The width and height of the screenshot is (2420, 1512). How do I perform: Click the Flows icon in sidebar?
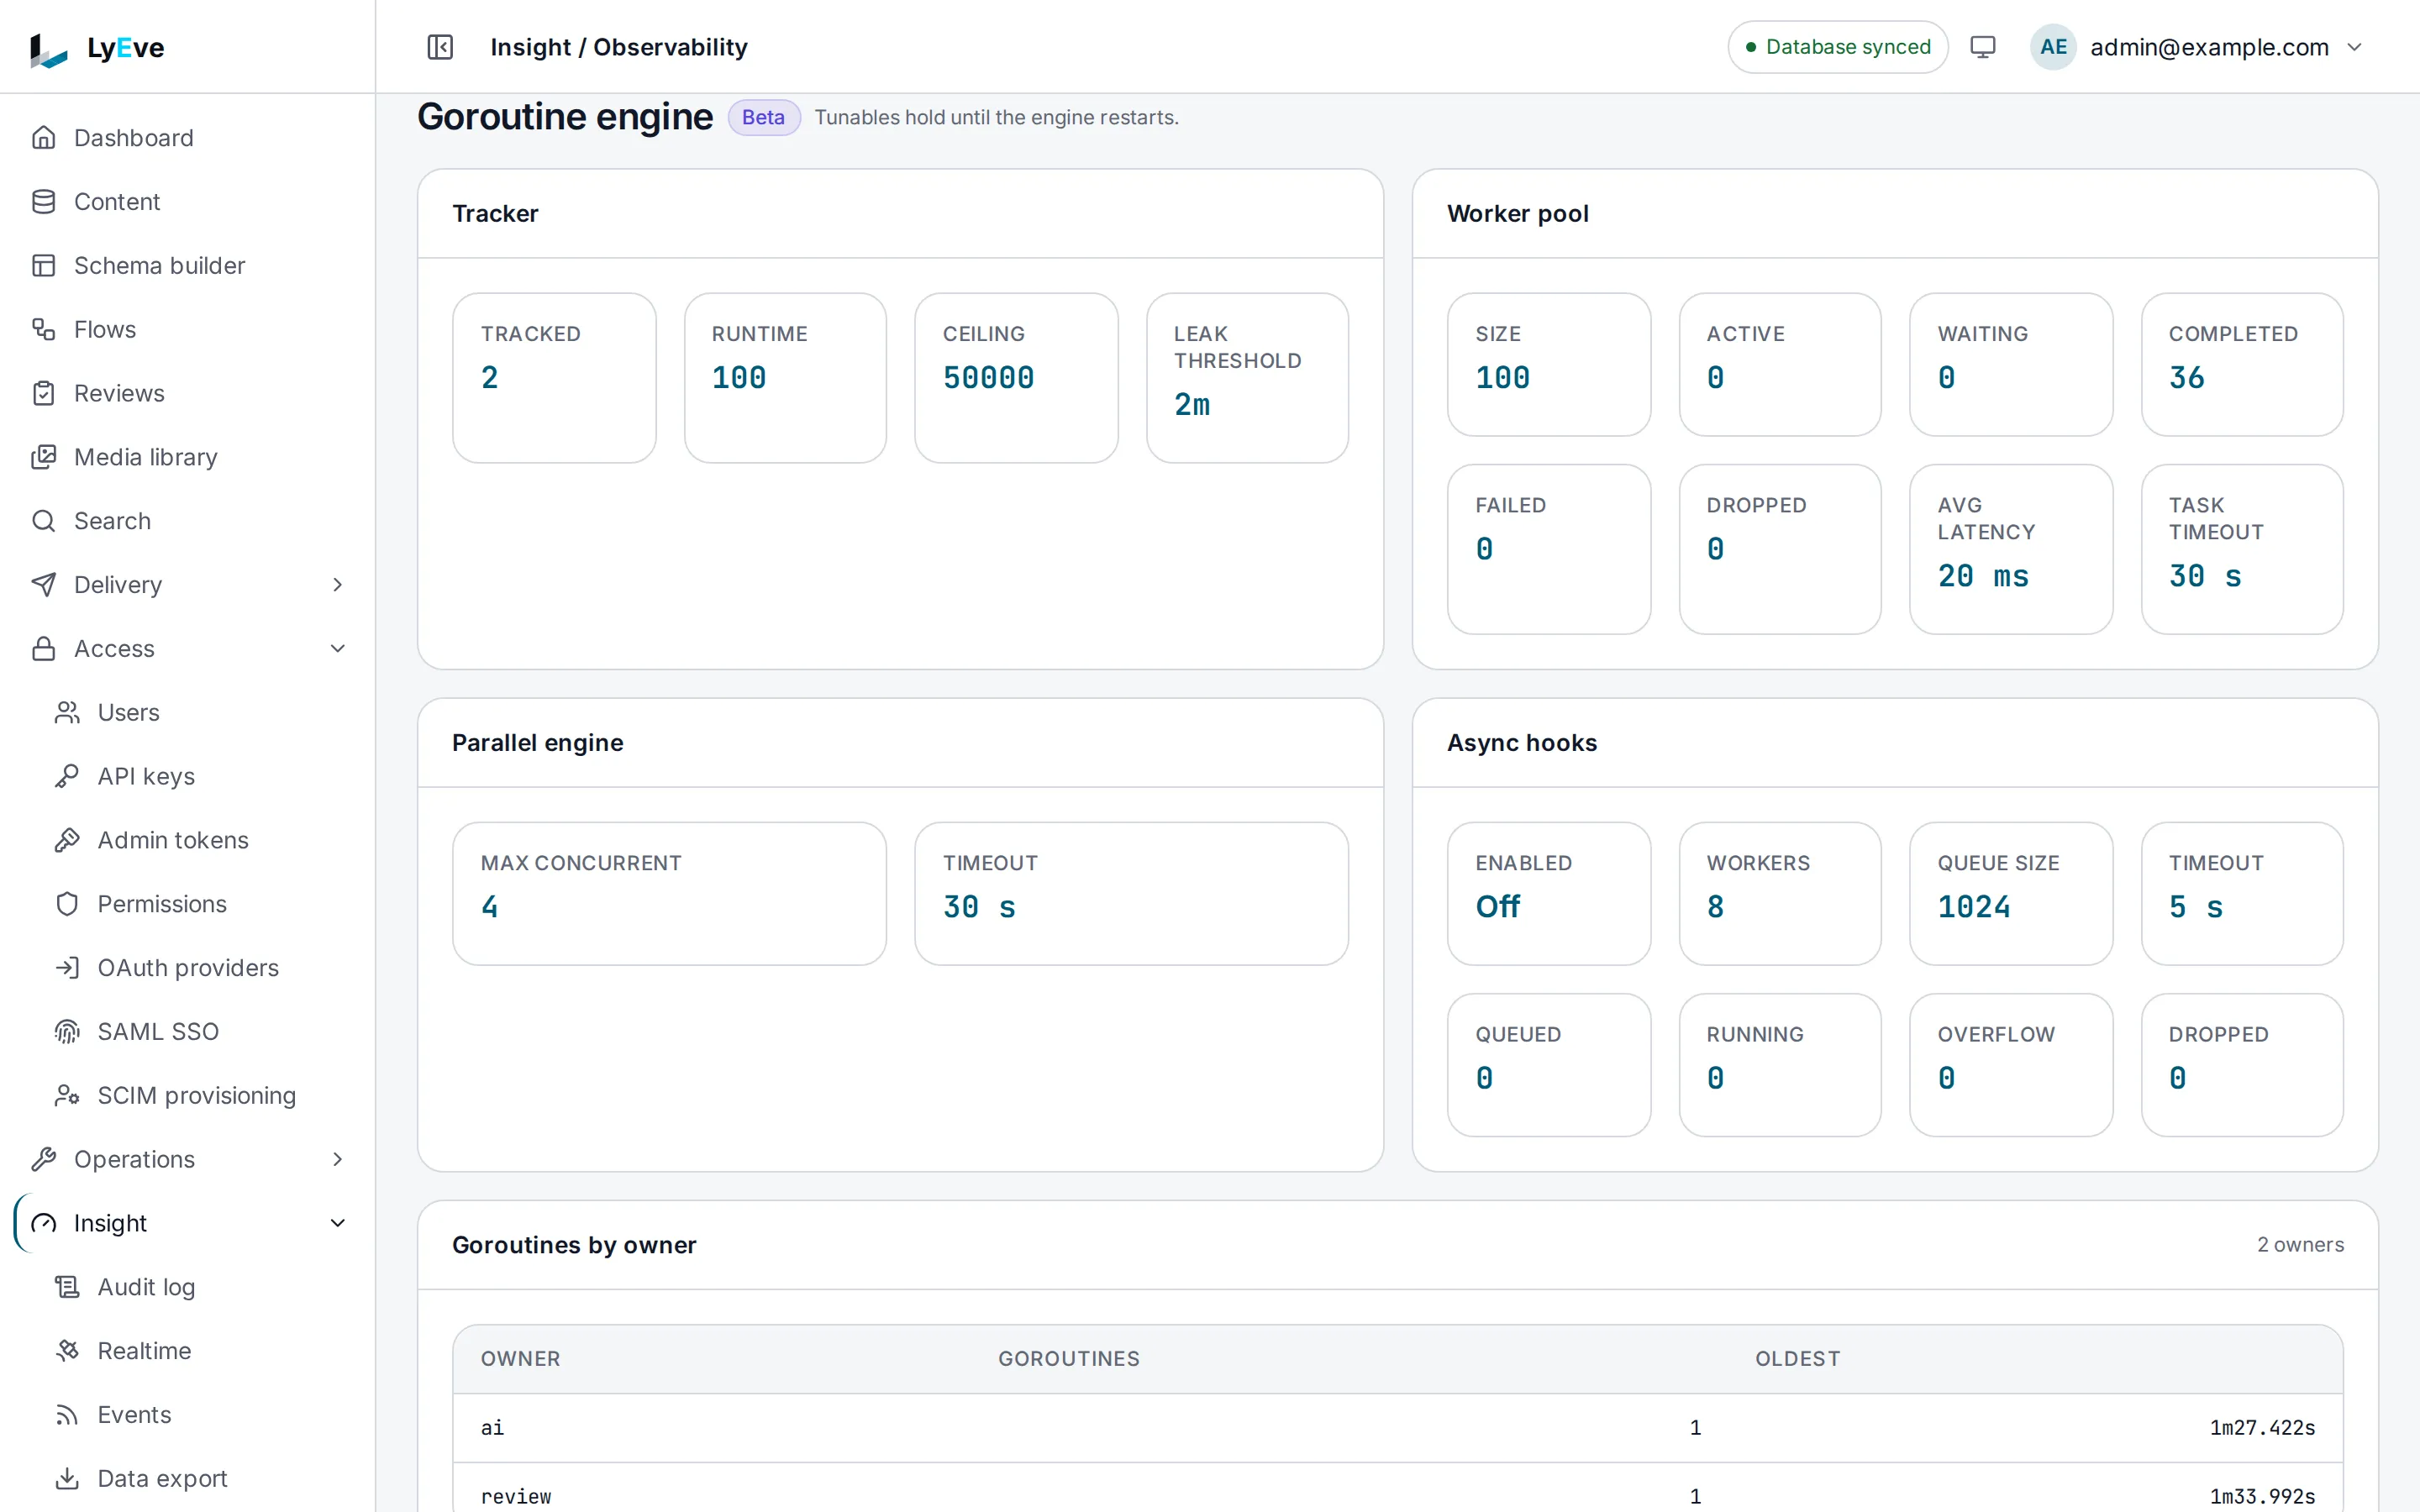tap(44, 329)
